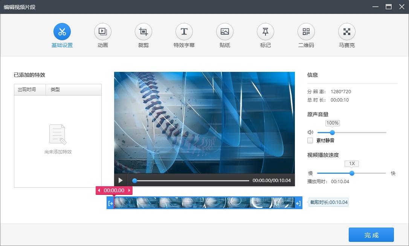Screen dimensions: 409x246
Task: Click the 快 fast speed label
Action: point(393,173)
